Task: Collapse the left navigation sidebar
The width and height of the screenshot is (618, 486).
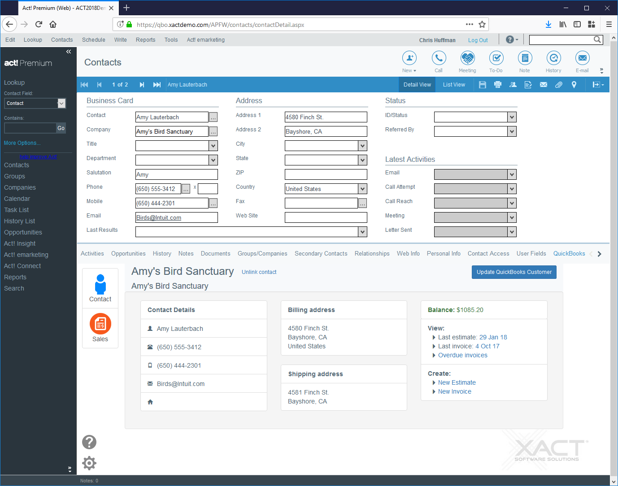Action: pyautogui.click(x=69, y=52)
